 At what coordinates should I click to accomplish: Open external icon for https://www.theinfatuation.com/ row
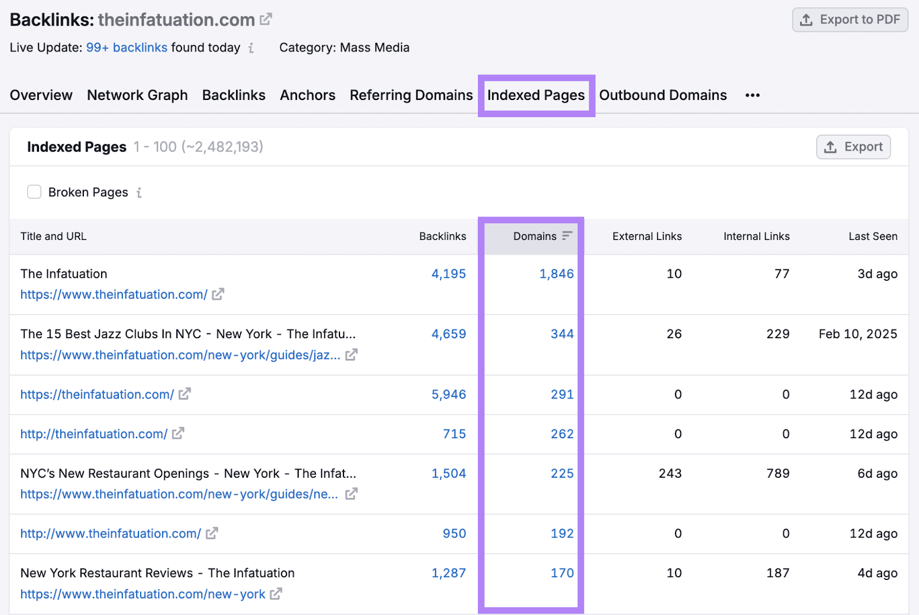218,295
